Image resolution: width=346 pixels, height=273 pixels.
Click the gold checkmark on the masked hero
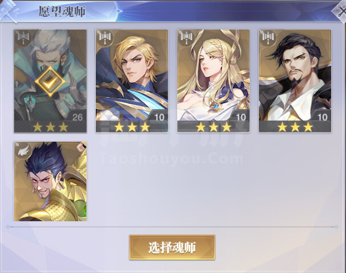[50, 82]
